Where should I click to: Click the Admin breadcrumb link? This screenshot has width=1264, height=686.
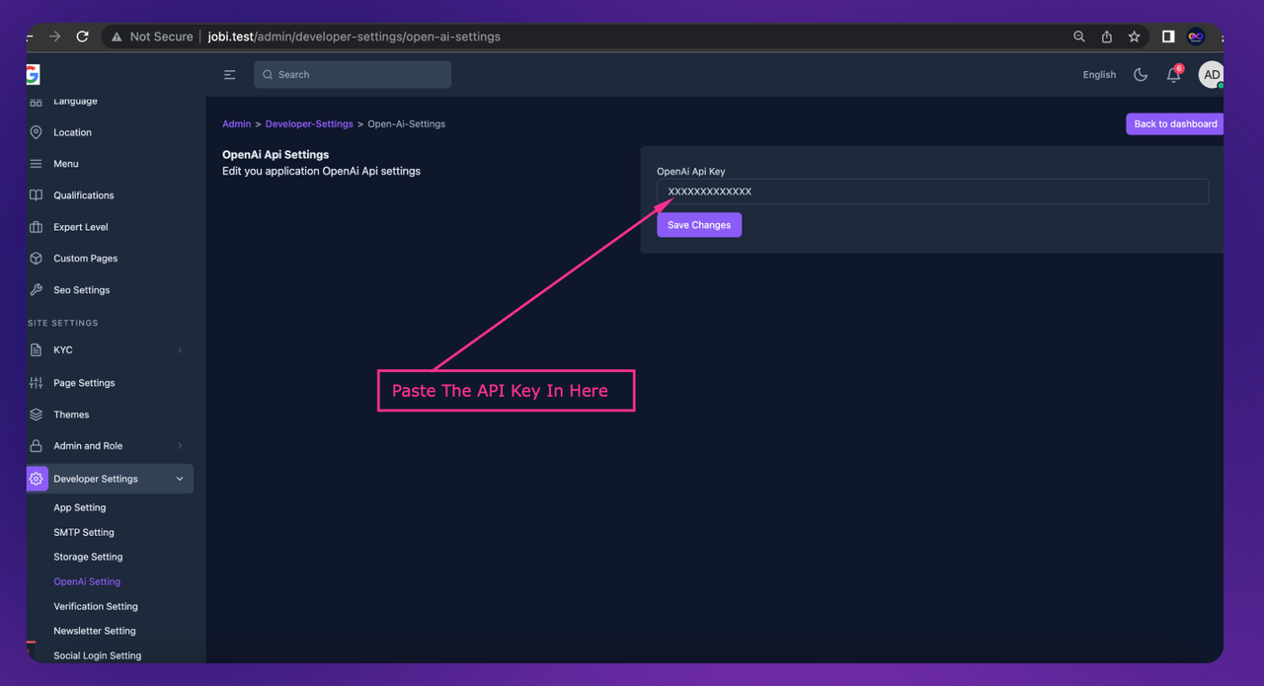[x=236, y=124]
